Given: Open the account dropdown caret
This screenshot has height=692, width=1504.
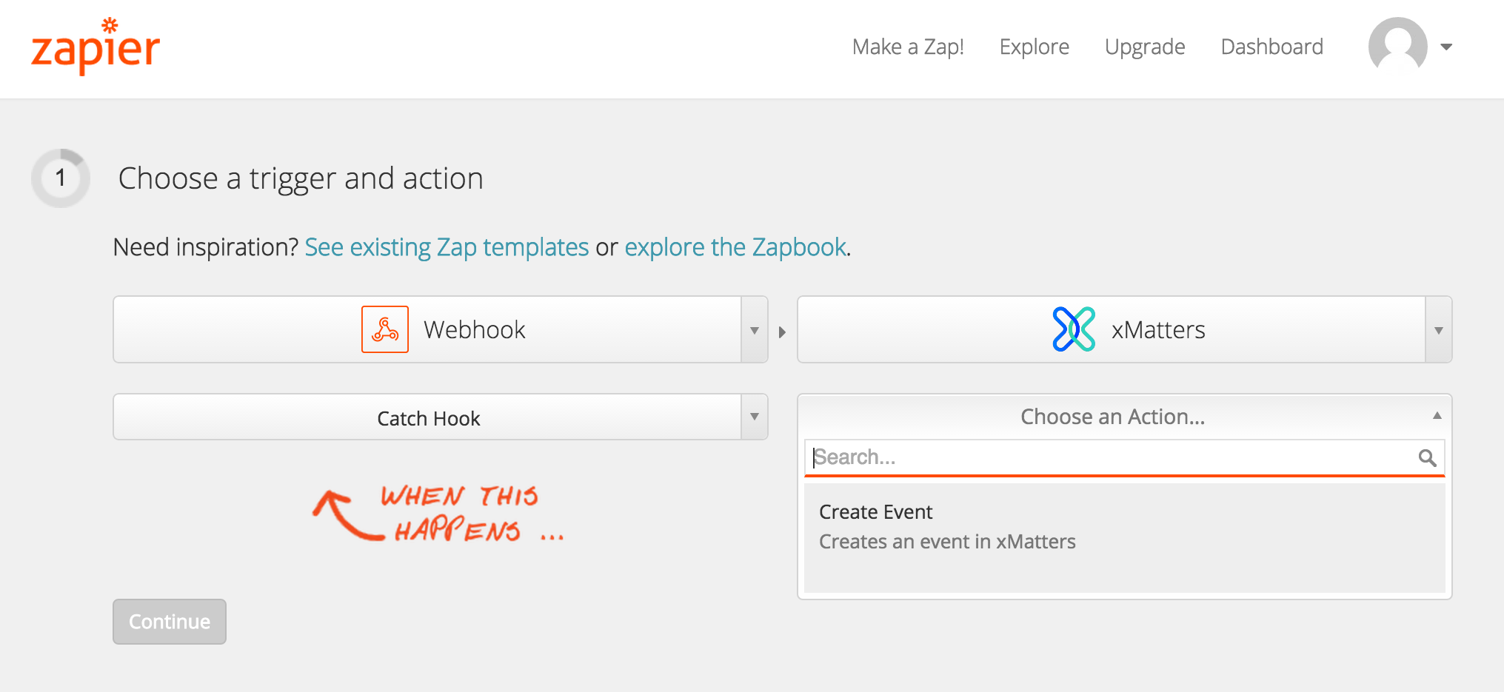Looking at the screenshot, I should (x=1446, y=47).
